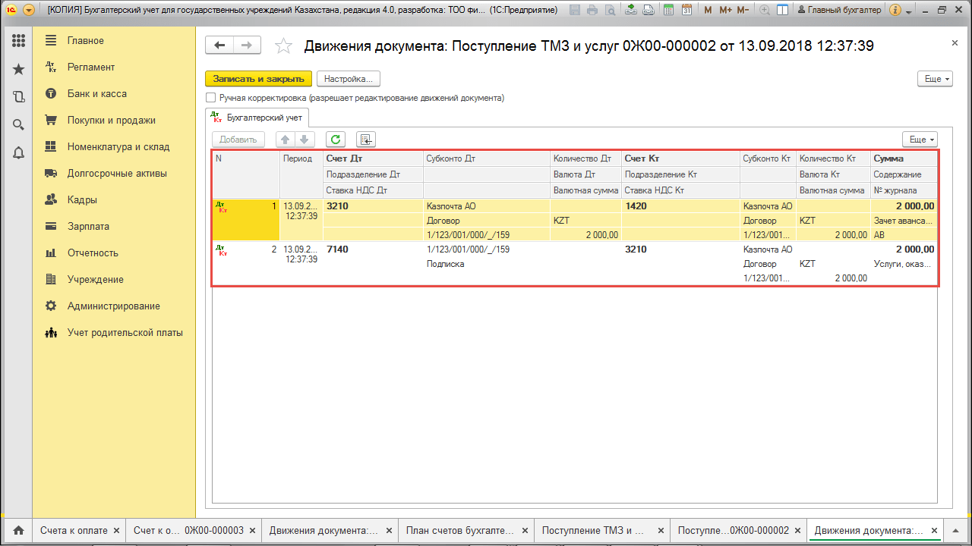Image resolution: width=972 pixels, height=546 pixels.
Task: Open Favorites star in left panel
Action: pos(18,69)
